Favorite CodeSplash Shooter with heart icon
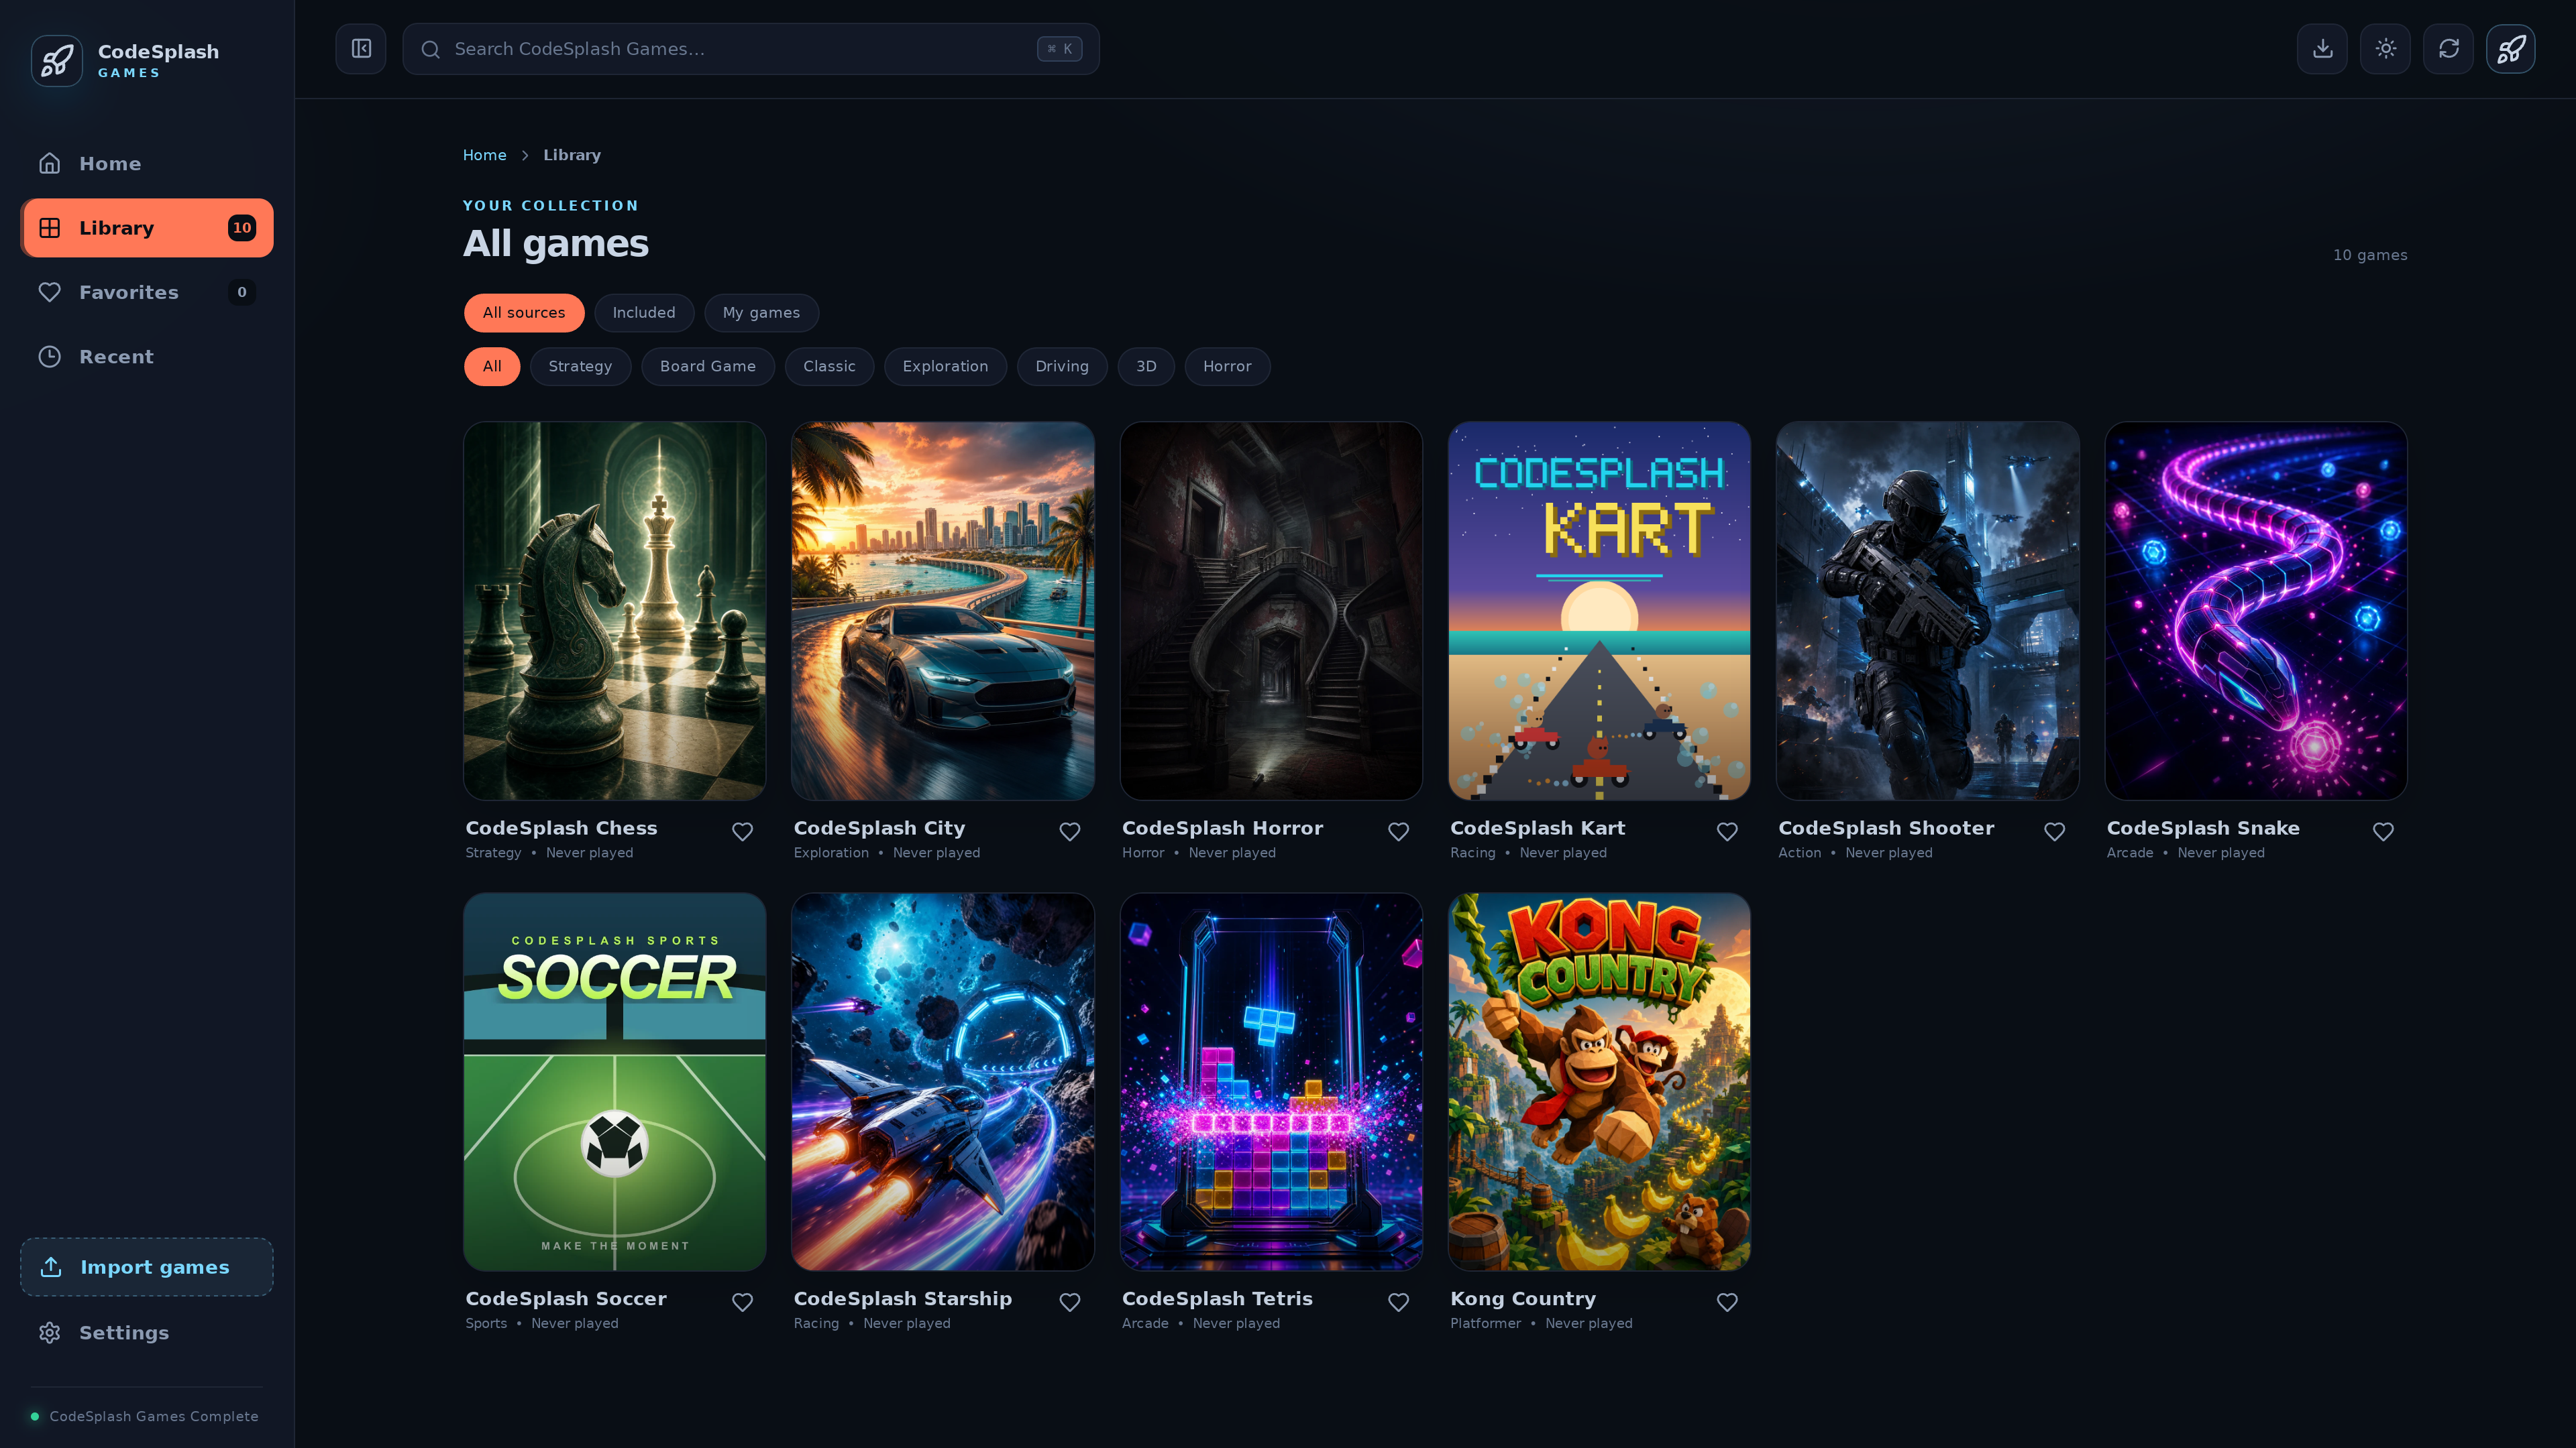Screen dimensions: 2576x1448 (x=2055, y=831)
